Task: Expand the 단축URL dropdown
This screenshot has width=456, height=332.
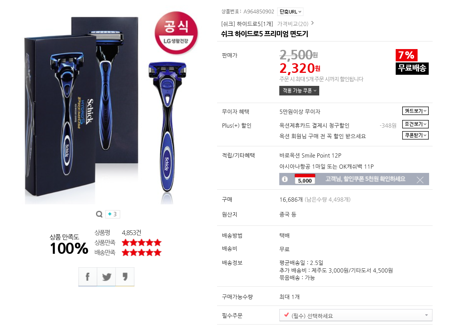Action: pos(290,12)
